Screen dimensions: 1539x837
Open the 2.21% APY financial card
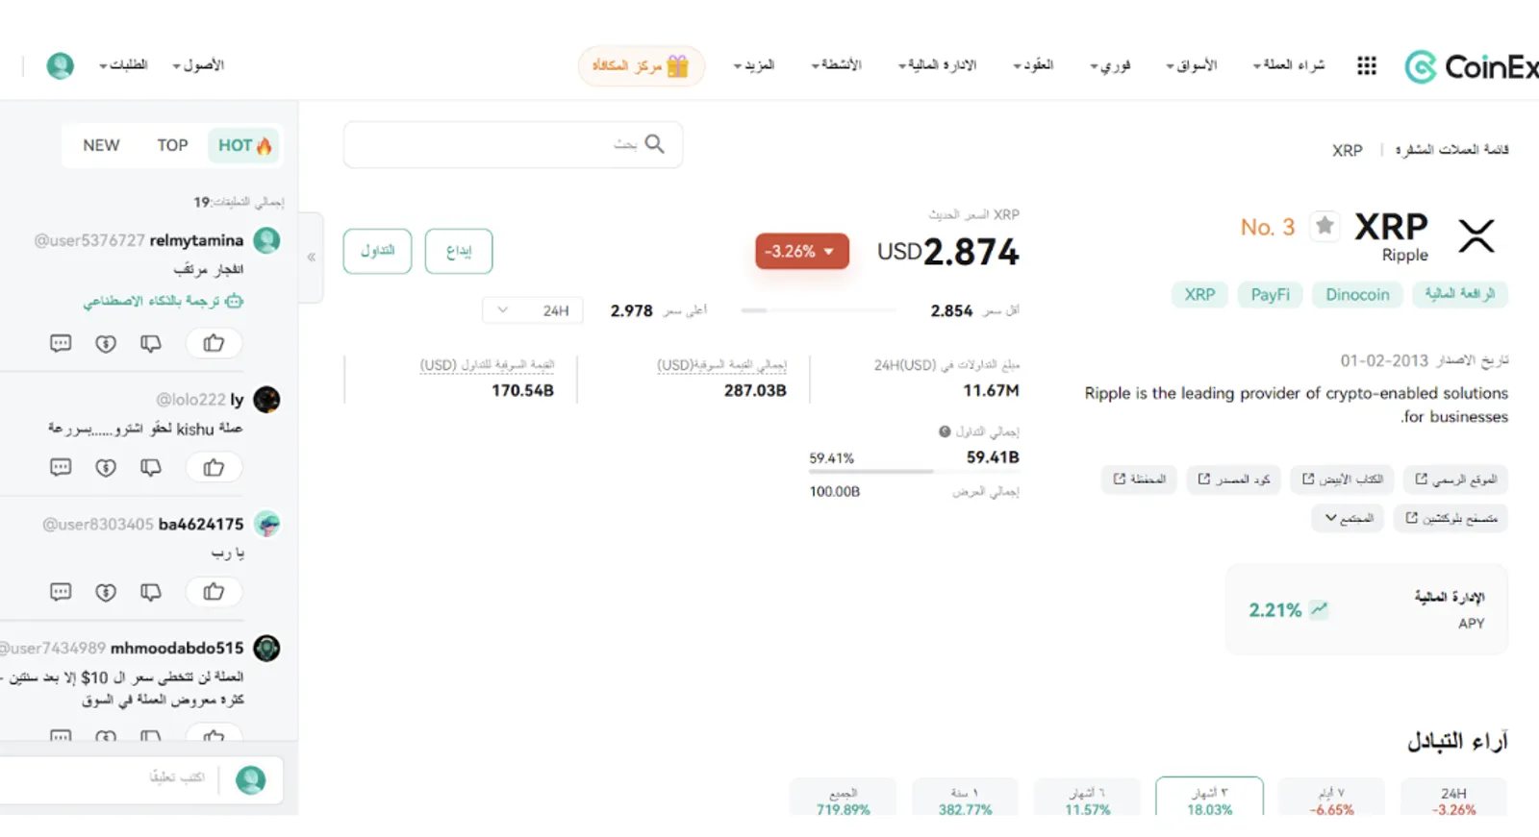click(x=1367, y=609)
